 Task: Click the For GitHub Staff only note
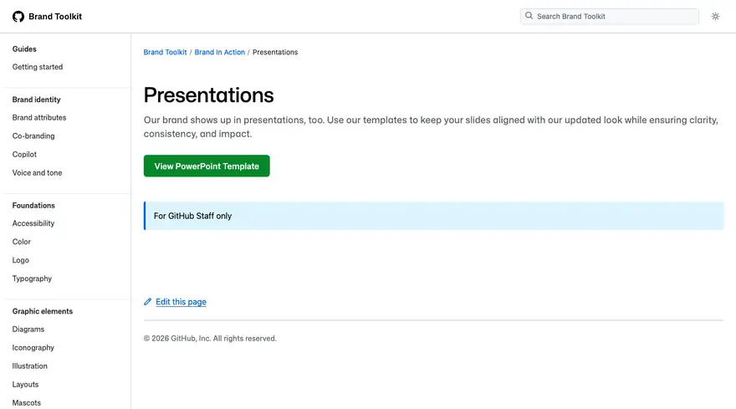(x=434, y=216)
